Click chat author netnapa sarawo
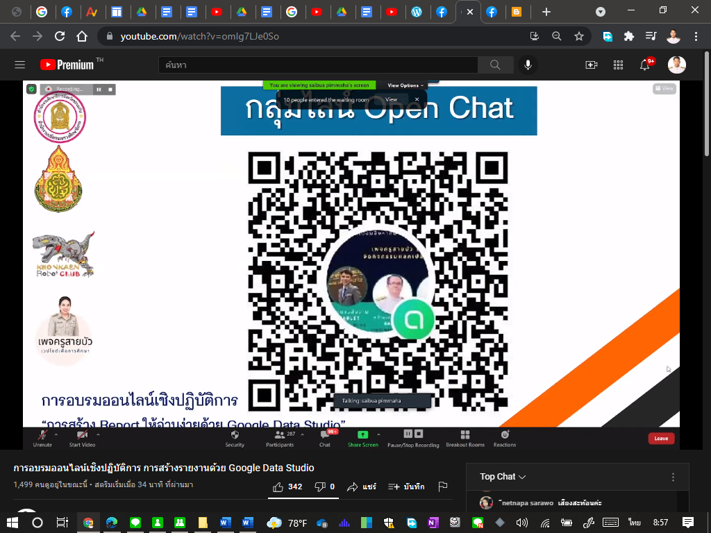Viewport: 711px width, 533px height. point(526,502)
